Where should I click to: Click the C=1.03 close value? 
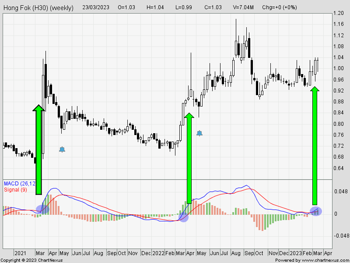(x=213, y=7)
